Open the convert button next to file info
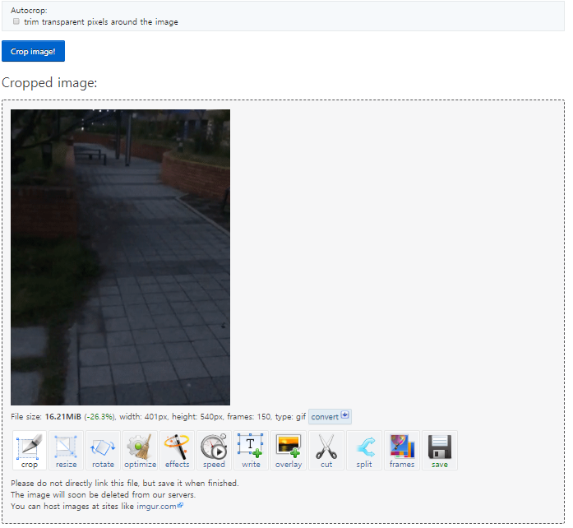This screenshot has height=528, width=573. pyautogui.click(x=330, y=416)
